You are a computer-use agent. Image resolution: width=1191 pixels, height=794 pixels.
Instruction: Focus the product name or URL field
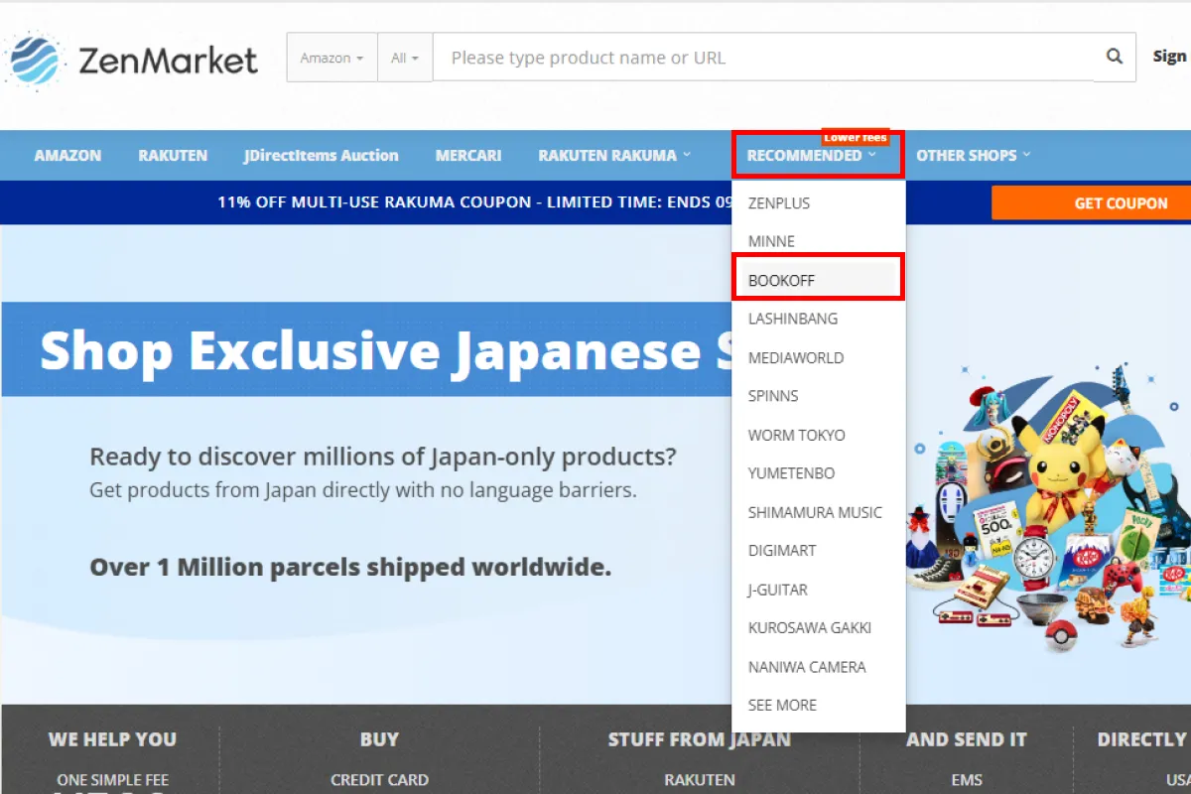tap(764, 58)
